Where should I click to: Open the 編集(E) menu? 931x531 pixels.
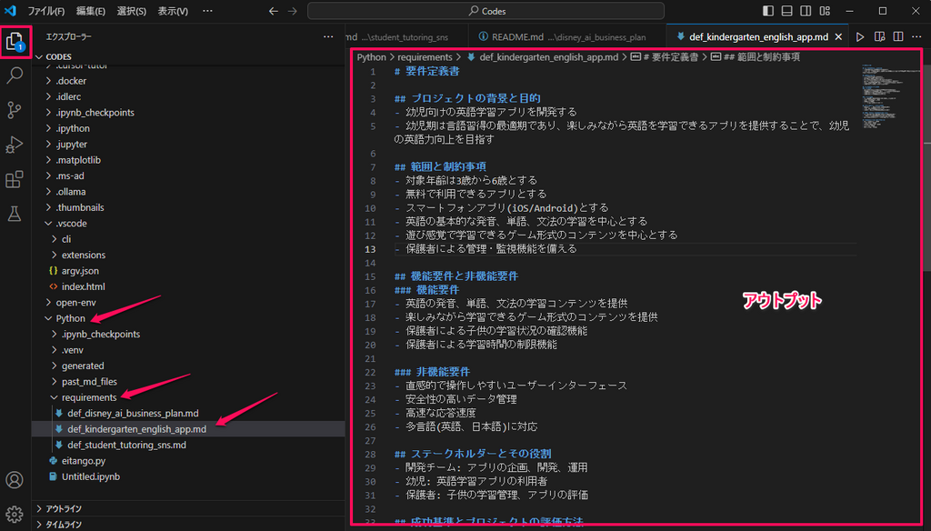(x=90, y=11)
